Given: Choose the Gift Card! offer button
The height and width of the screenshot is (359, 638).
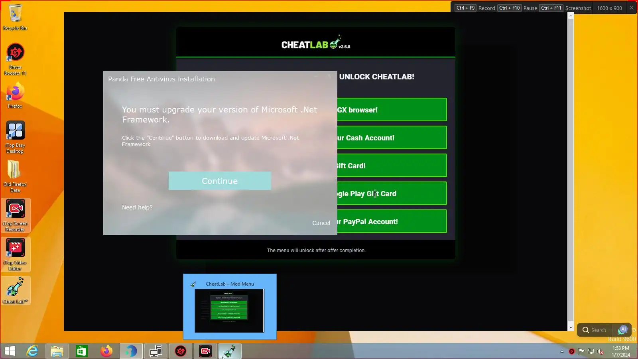Looking at the screenshot, I should 392,166.
